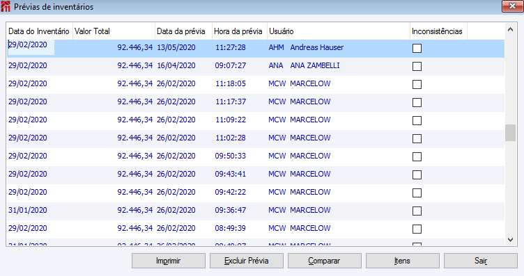The width and height of the screenshot is (524, 276).
Task: Click MCW MARCELOW in the 11:18:05 row
Action: 300,83
